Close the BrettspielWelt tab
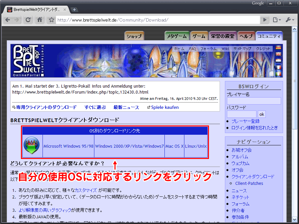 [x=65, y=10]
